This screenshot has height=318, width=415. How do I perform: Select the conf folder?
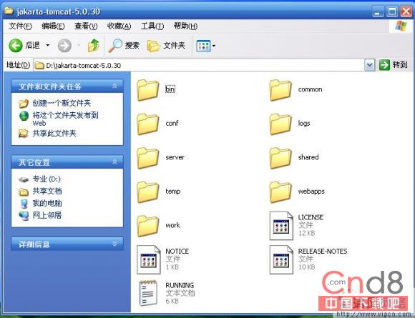click(x=157, y=124)
